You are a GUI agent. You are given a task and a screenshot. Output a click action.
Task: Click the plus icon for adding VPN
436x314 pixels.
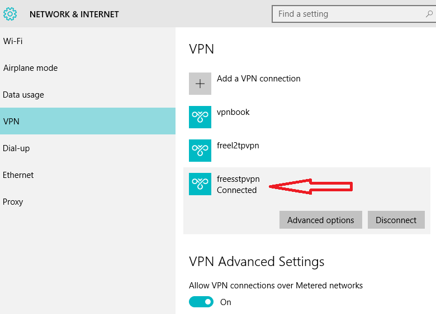(200, 84)
